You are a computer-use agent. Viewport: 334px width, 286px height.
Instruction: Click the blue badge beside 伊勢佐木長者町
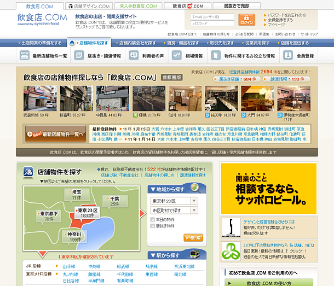280,115
